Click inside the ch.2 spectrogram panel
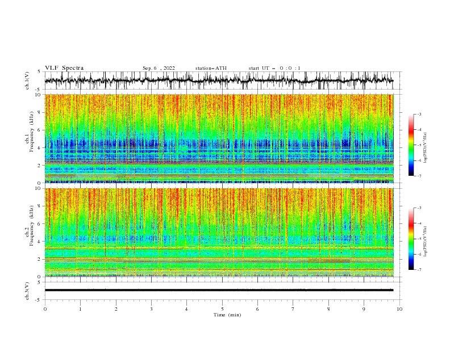Image resolution: width=450 pixels, height=347 pixels. coord(219,232)
